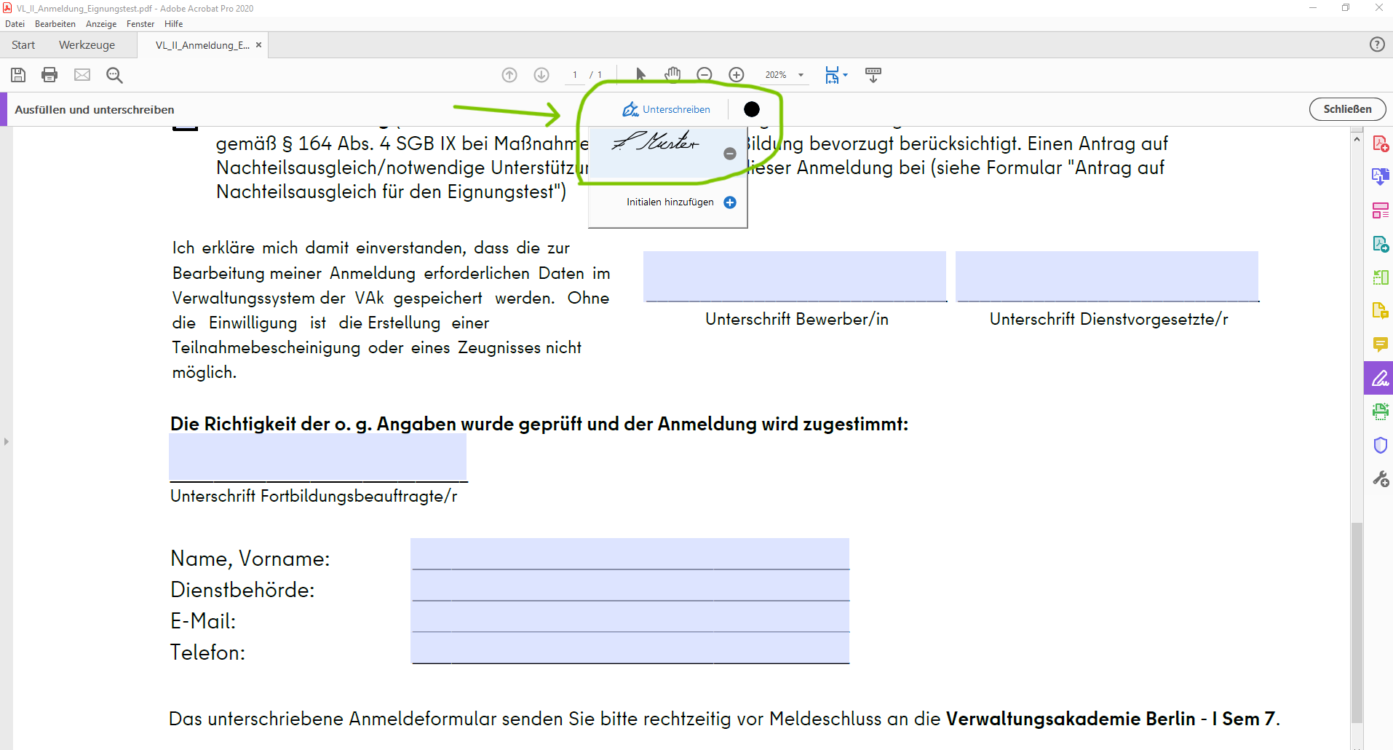Save the PDF with the diskette icon
Viewport: 1393px width, 750px height.
click(18, 75)
